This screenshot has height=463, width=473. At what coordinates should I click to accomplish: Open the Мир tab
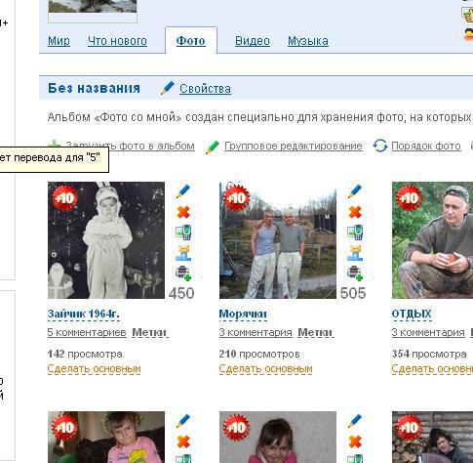59,41
